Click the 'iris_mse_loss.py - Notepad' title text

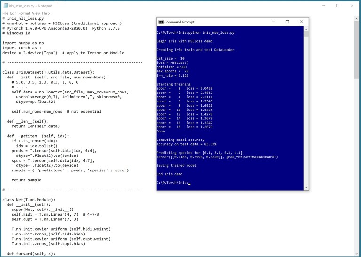pyautogui.click(x=31, y=6)
